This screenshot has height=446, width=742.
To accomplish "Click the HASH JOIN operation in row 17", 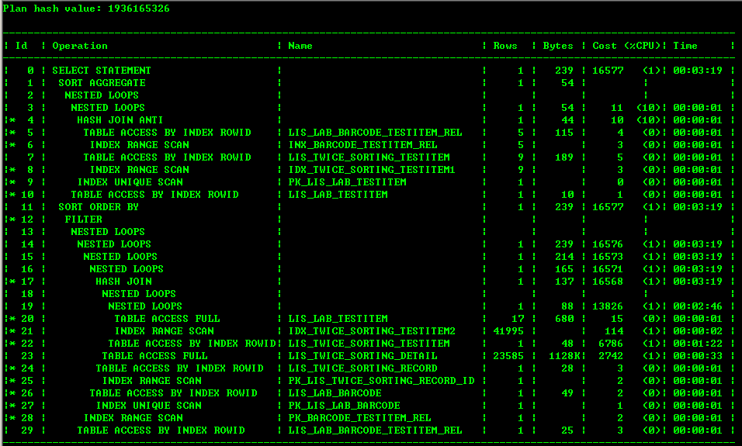I will [x=123, y=282].
